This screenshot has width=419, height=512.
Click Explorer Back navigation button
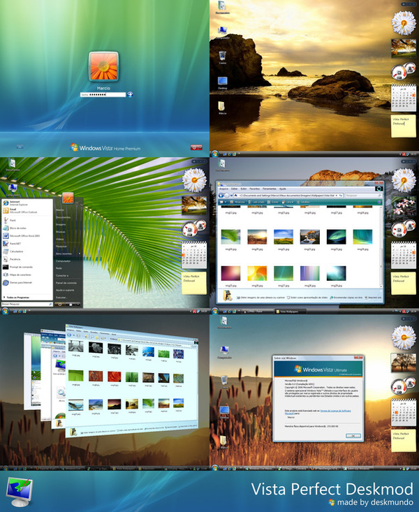221,196
